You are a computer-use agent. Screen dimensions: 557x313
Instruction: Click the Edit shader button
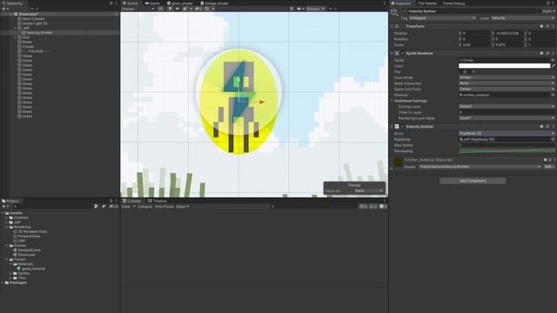point(548,166)
